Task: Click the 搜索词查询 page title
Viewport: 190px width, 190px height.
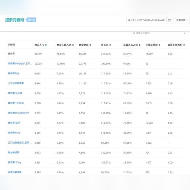Action: coord(15,20)
